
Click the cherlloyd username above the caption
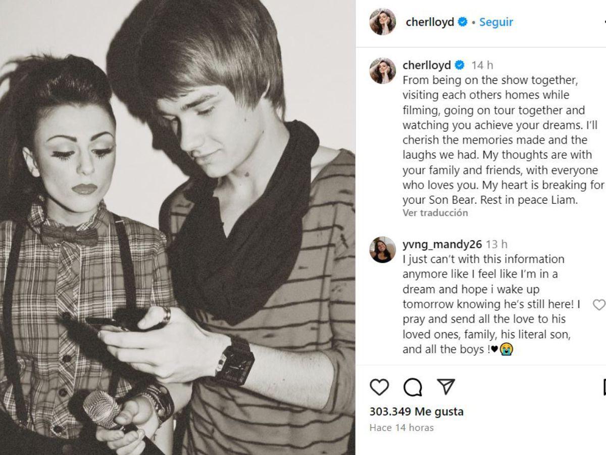[x=427, y=65]
